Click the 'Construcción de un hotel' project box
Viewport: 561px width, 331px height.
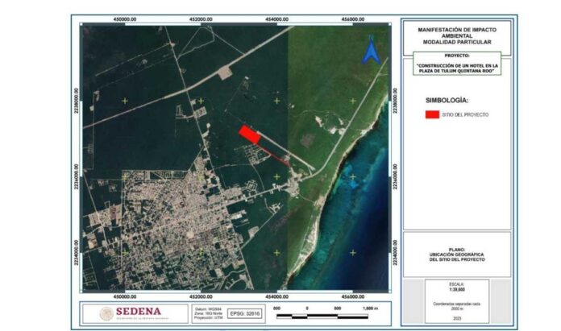point(458,68)
